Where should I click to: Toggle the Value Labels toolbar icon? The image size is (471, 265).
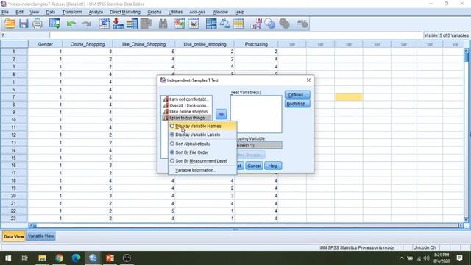[256, 24]
